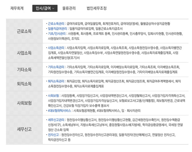This screenshot has width=192, height=152.
Task: Click the text 회계전표처리
Action: (111, 24)
